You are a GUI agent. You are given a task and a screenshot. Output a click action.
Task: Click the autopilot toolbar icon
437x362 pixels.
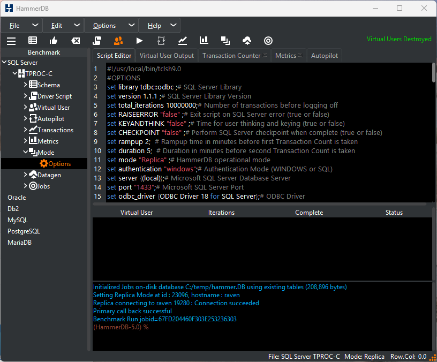point(161,41)
